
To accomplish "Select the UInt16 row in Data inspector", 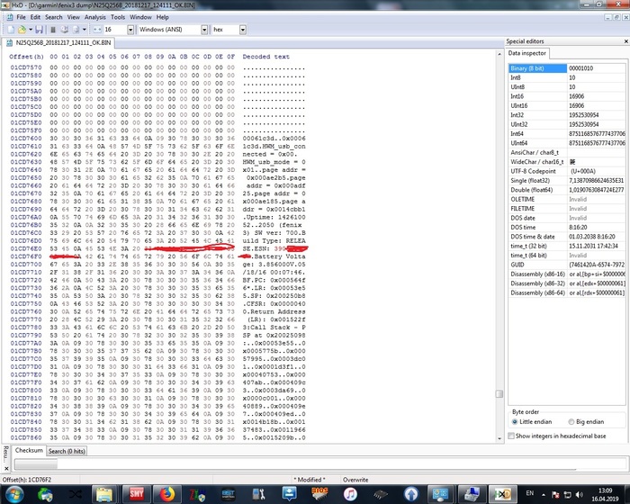I will 567,105.
